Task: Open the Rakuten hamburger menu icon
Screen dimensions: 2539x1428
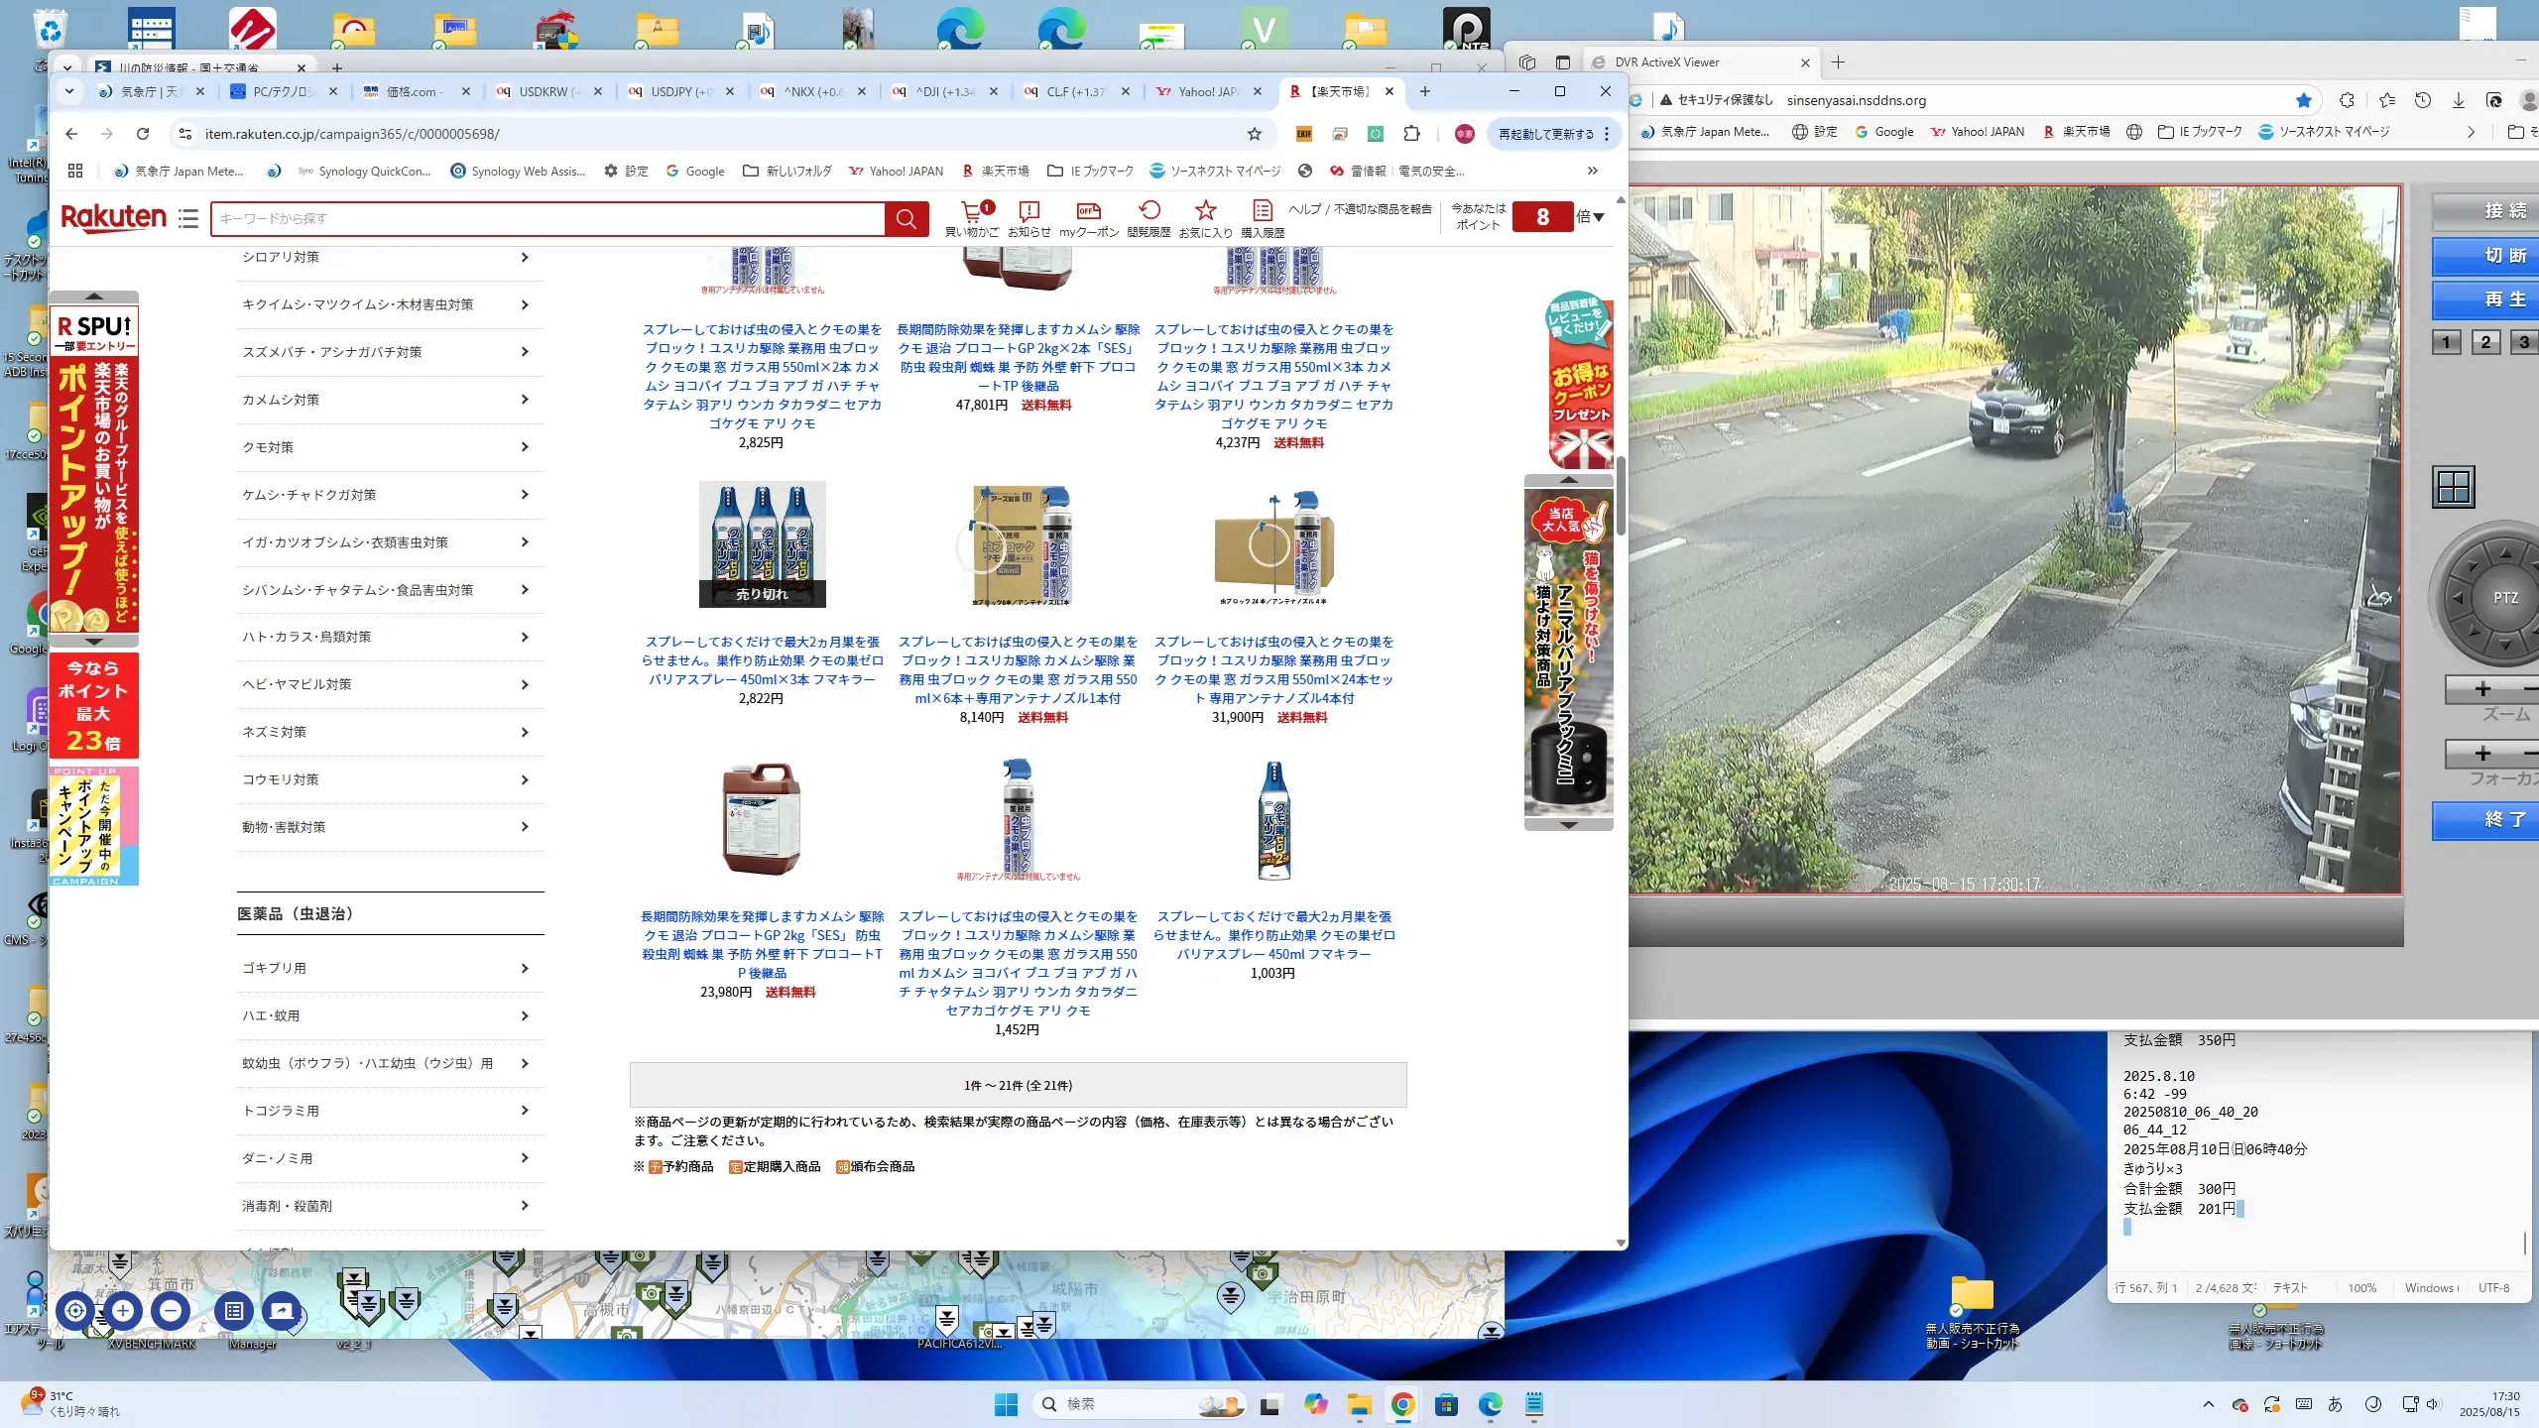Action: 188,218
